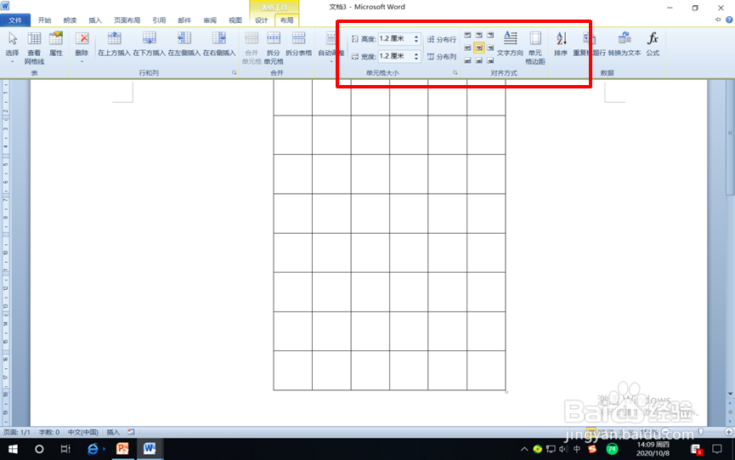Image resolution: width=735 pixels, height=460 pixels.
Task: Open the 行和列 dialog launcher
Action: [x=234, y=73]
